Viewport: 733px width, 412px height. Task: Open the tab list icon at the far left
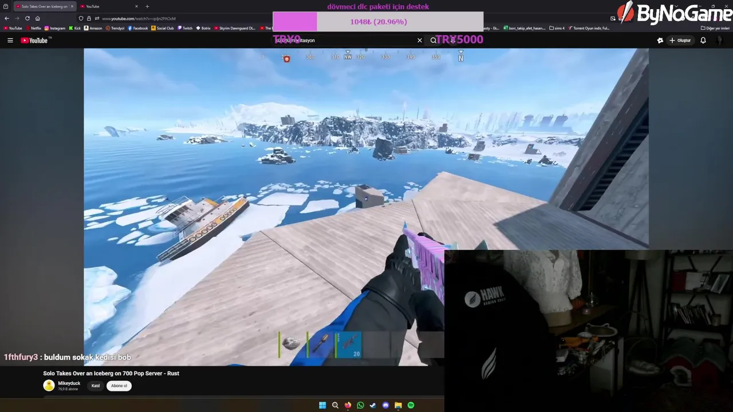[x=6, y=6]
